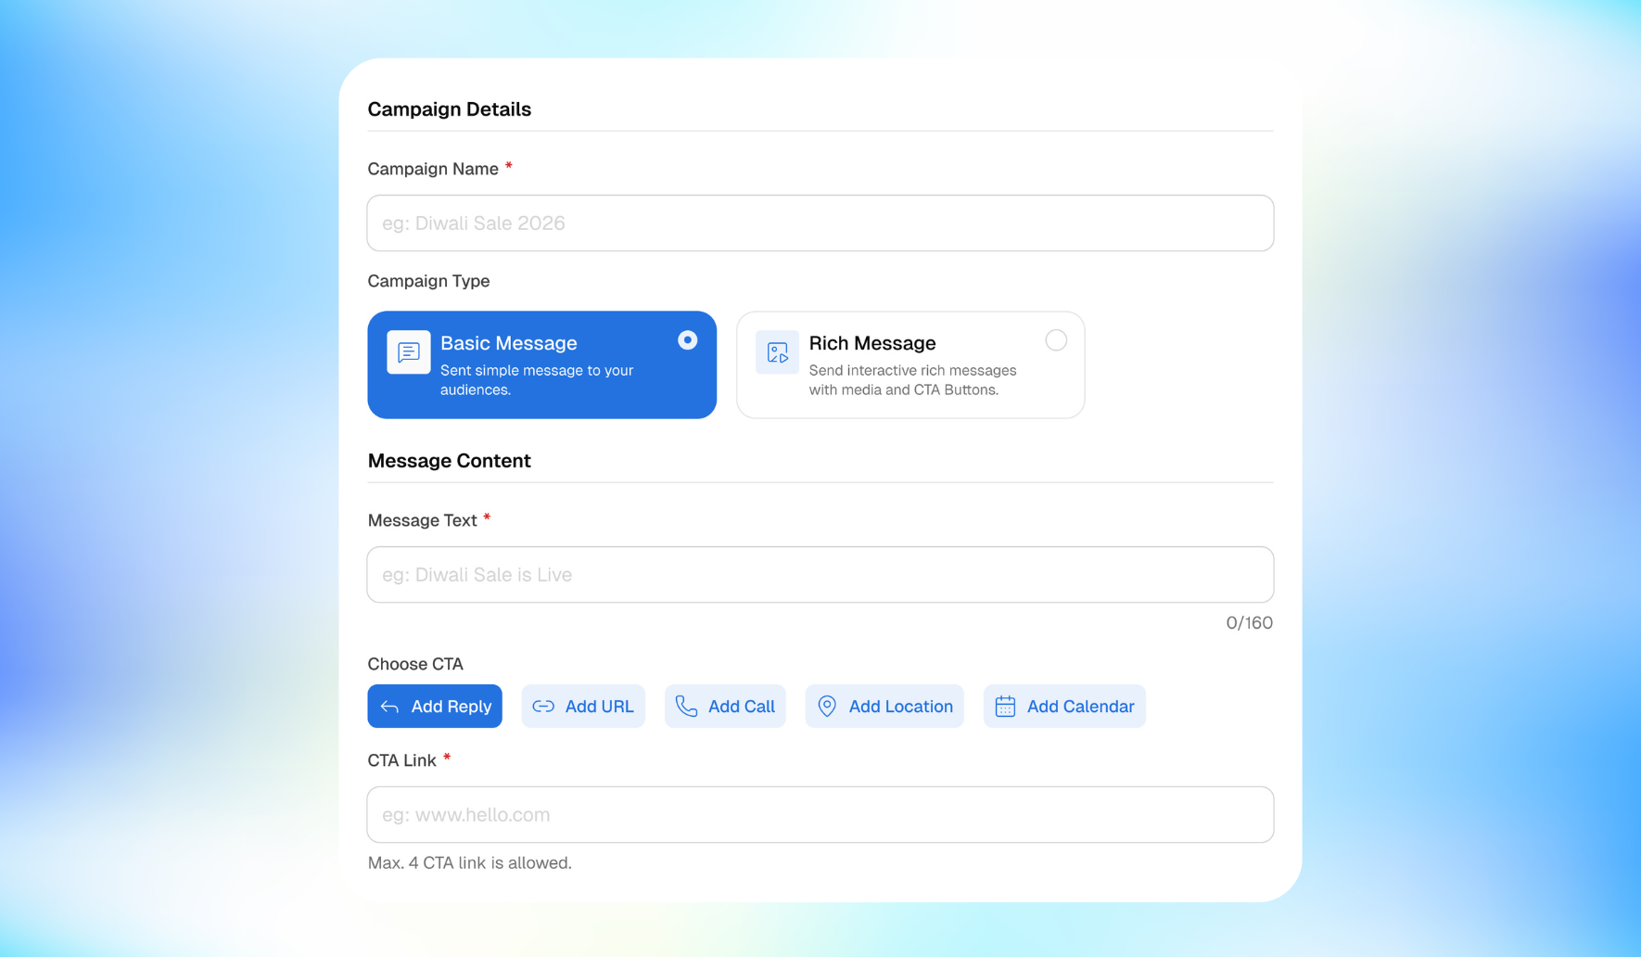Click the Add Reply button label
1641x957 pixels.
(452, 707)
